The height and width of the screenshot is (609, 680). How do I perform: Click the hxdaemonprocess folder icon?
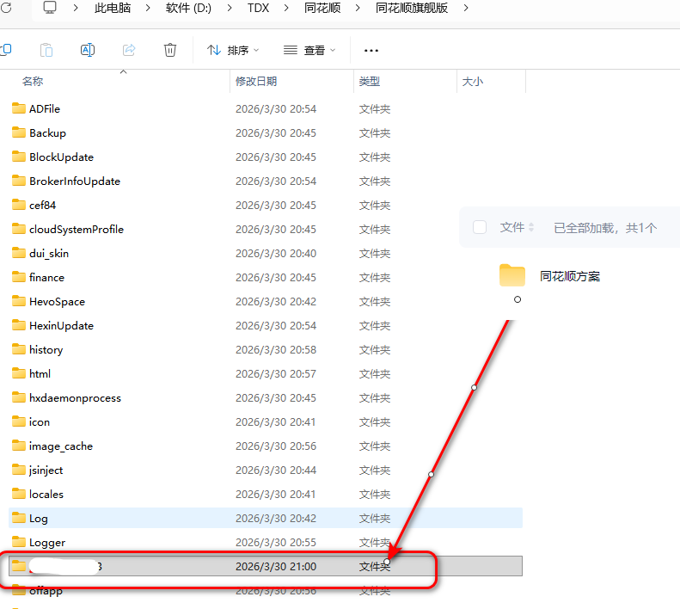point(19,397)
